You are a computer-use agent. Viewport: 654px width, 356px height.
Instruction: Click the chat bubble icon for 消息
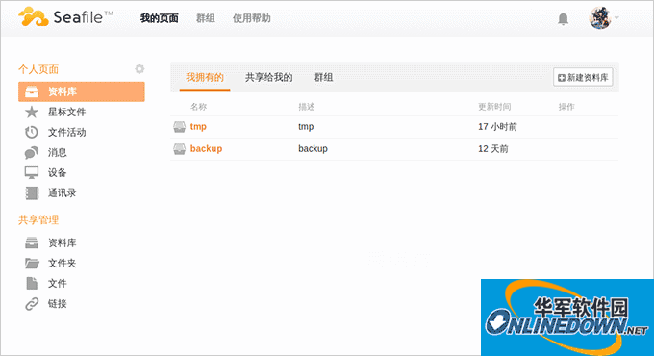pos(32,152)
